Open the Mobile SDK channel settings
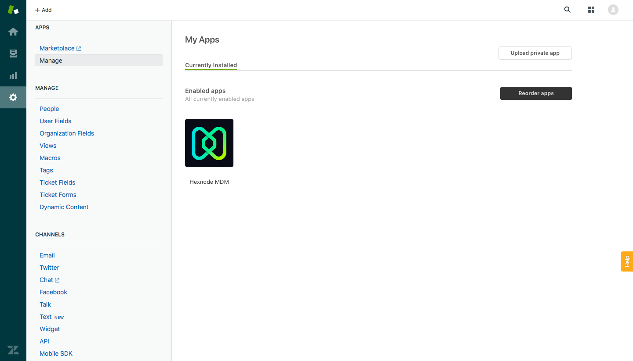Screen dimensions: 633x361 [56, 354]
